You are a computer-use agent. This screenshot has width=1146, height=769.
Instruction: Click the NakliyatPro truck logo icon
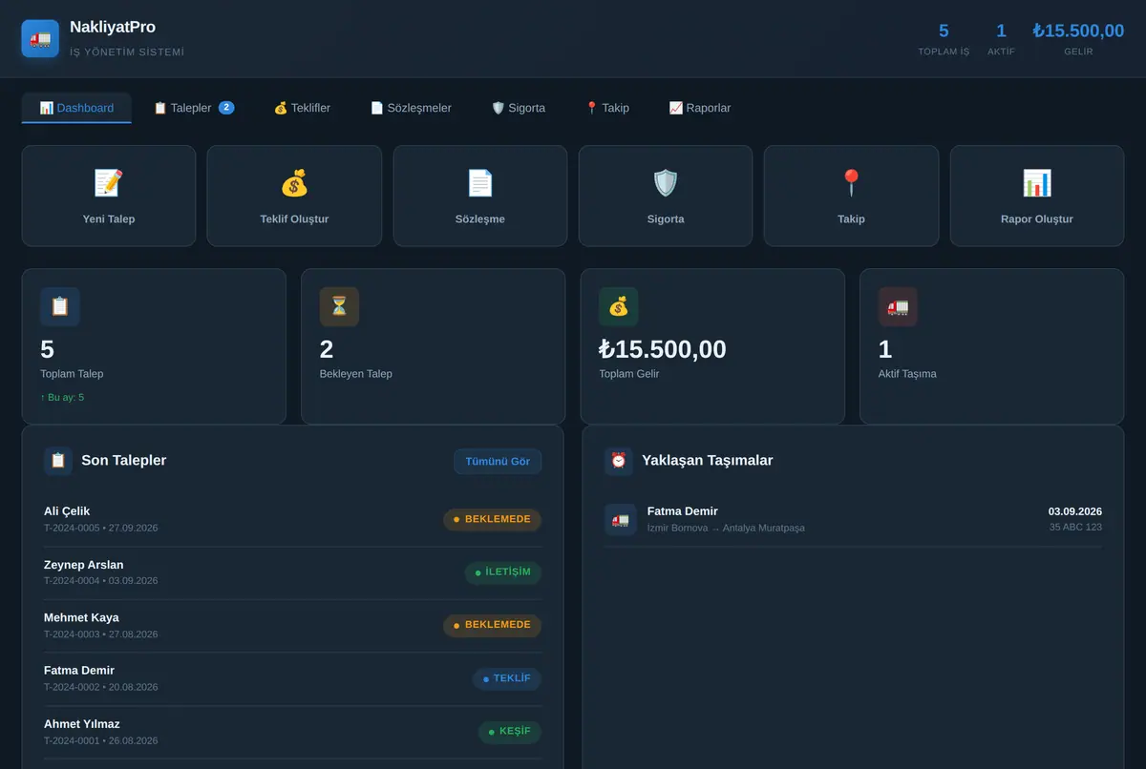pyautogui.click(x=40, y=38)
